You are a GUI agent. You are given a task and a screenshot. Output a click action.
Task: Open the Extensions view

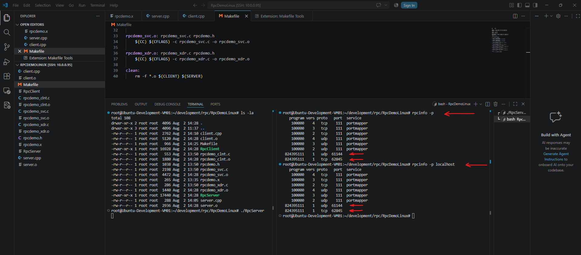7,76
